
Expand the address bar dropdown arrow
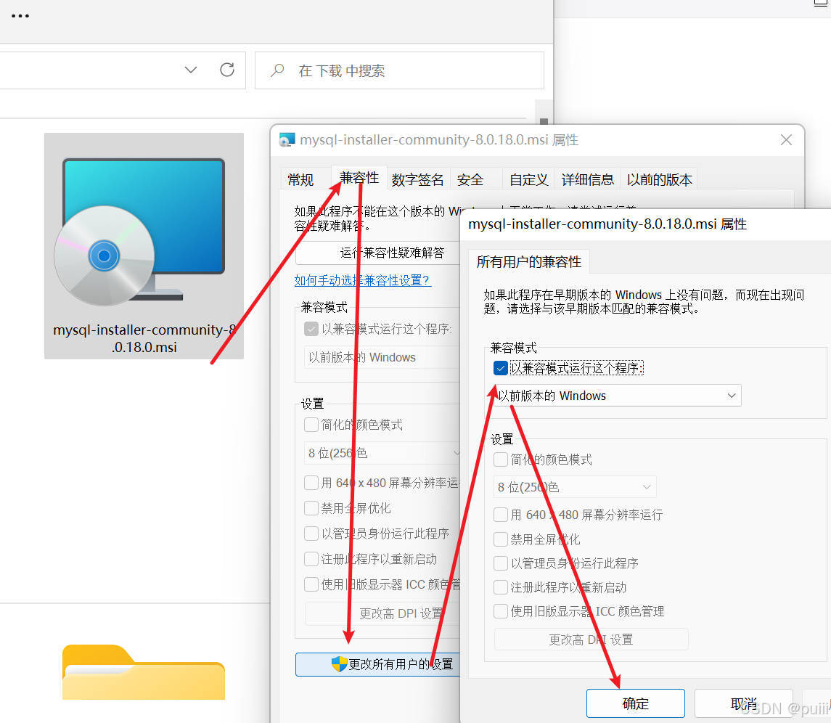190,70
